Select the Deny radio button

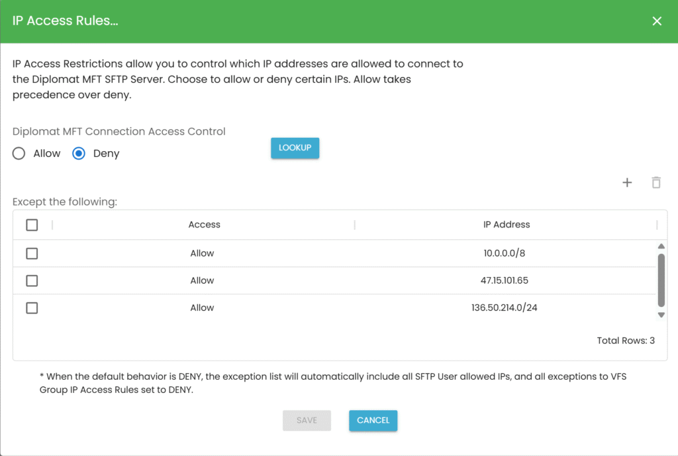79,154
